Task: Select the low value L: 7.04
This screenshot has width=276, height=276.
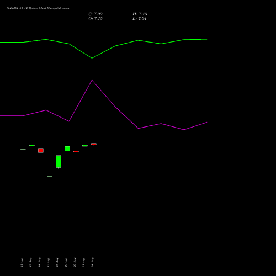Action: [x=139, y=19]
